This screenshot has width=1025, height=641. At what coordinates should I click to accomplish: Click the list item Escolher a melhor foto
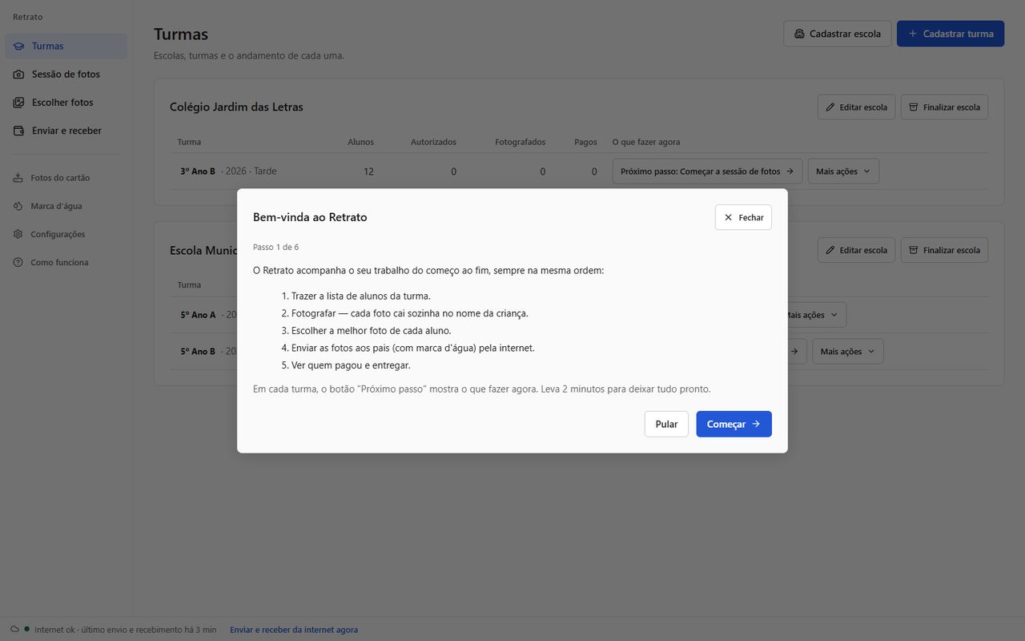pos(372,331)
